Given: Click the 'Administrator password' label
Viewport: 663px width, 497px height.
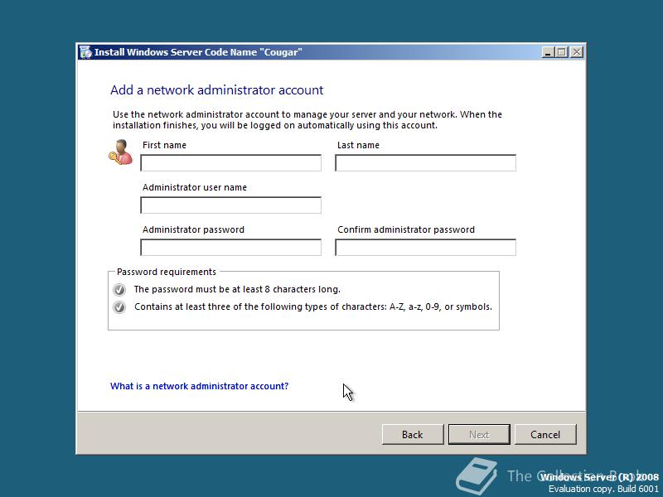Looking at the screenshot, I should tap(193, 229).
